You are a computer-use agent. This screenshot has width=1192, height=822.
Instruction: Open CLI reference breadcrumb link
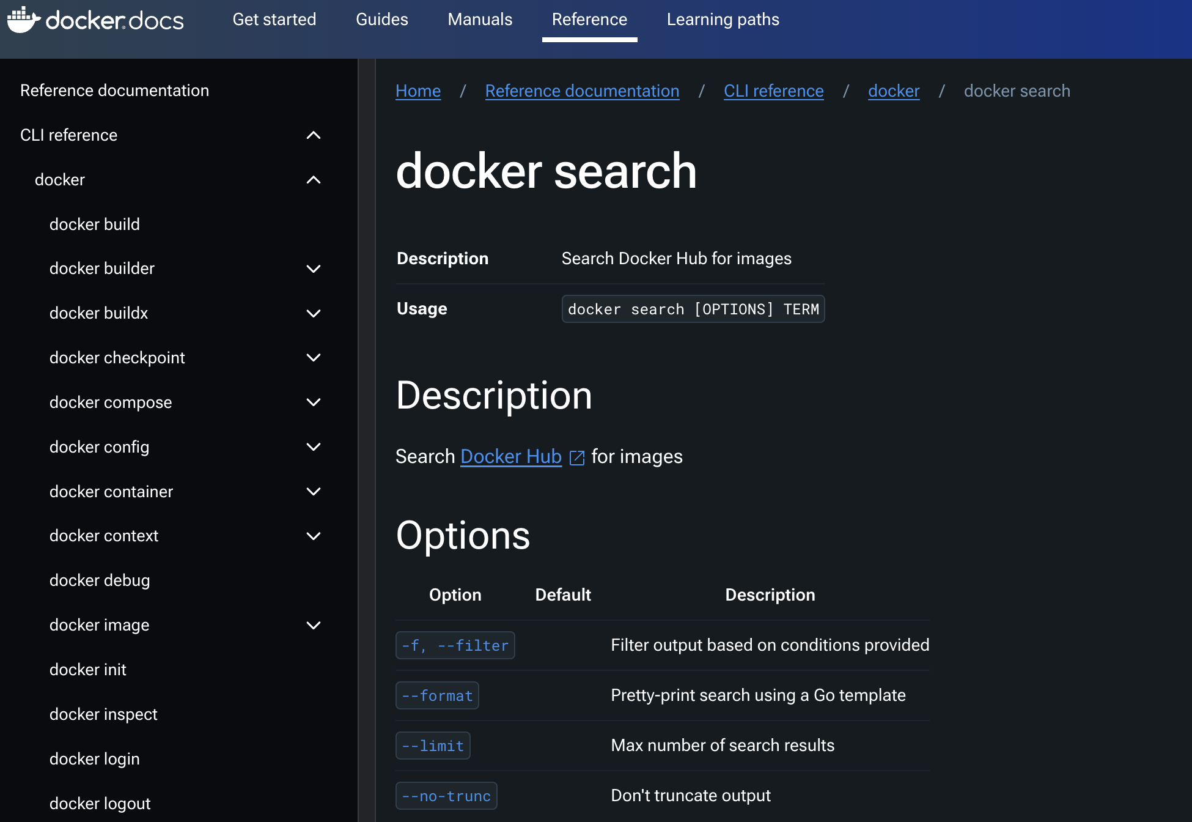tap(773, 91)
